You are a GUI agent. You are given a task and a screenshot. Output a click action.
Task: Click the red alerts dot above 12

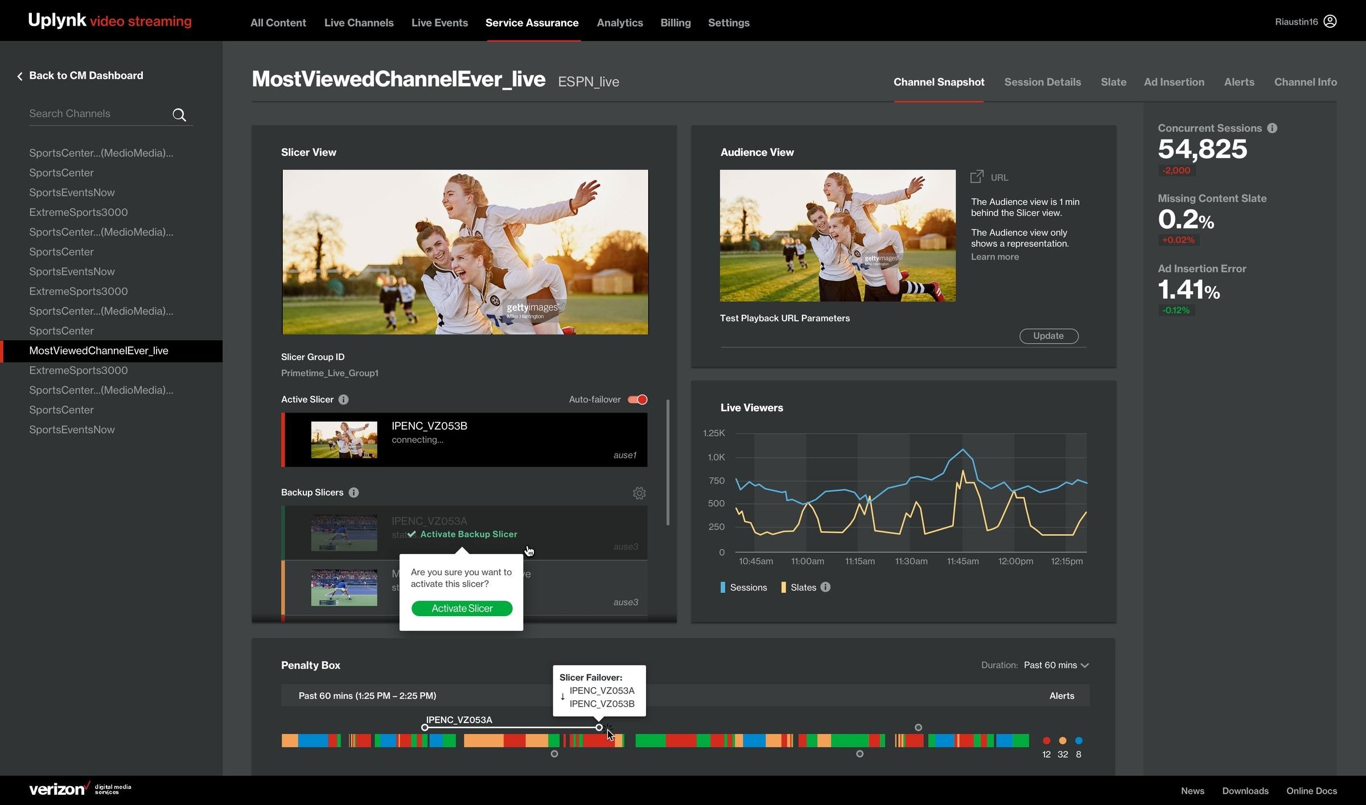pos(1046,741)
